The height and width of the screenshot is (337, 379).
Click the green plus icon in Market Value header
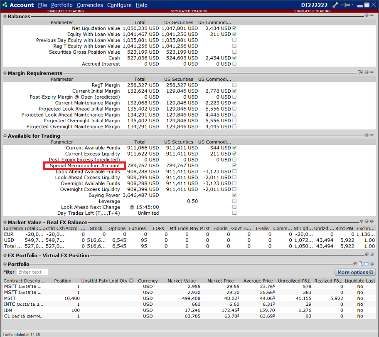(x=372, y=221)
